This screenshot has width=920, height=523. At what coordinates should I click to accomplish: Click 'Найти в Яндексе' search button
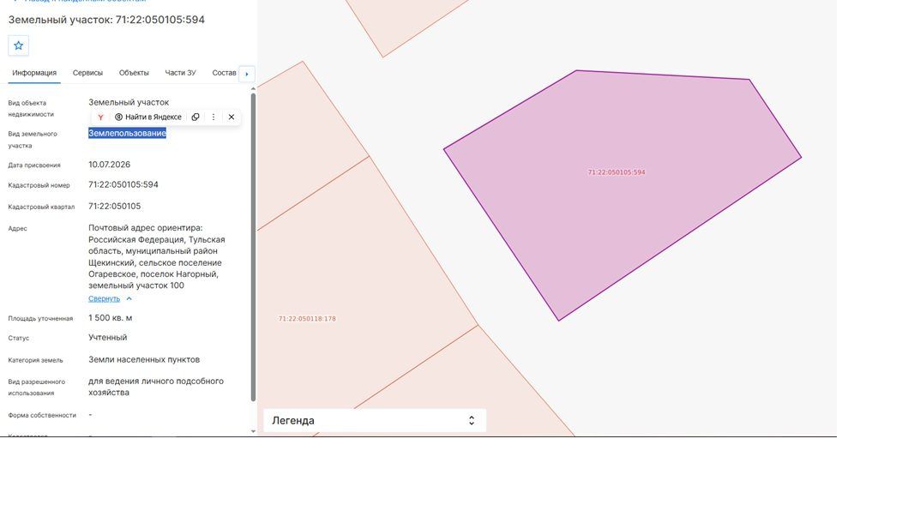point(147,117)
